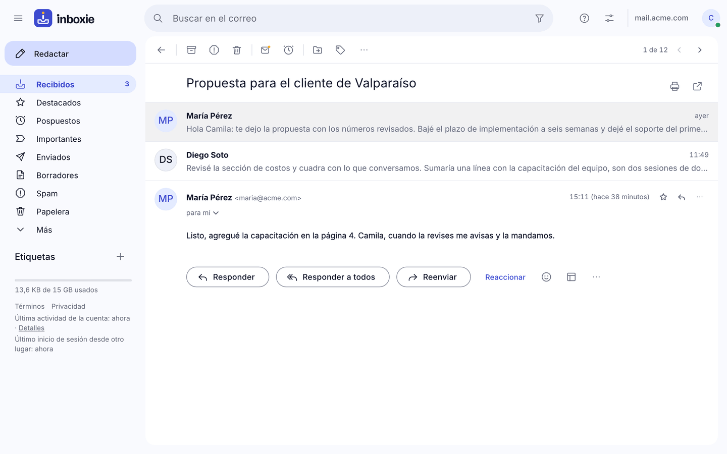
Task: Go to the next conversation arrow
Action: (700, 50)
